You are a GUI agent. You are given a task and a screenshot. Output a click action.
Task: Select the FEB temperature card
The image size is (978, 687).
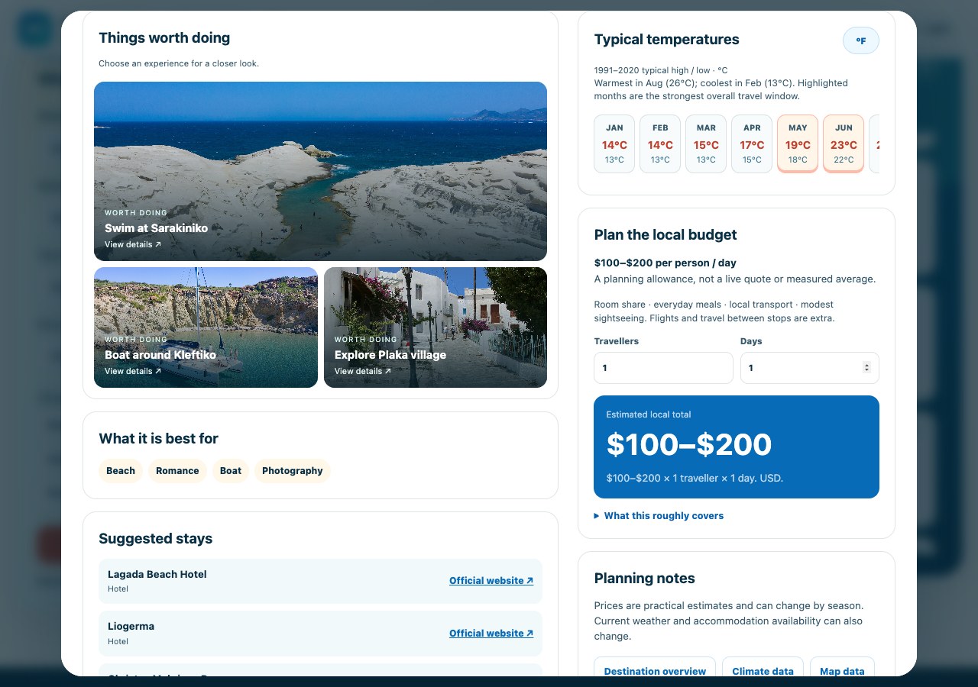click(x=660, y=144)
